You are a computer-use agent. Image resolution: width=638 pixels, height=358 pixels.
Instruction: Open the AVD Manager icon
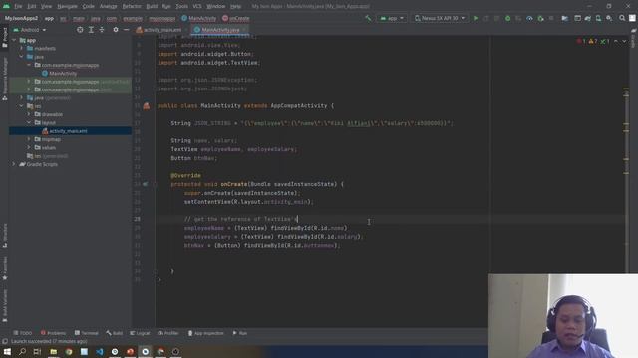point(598,18)
